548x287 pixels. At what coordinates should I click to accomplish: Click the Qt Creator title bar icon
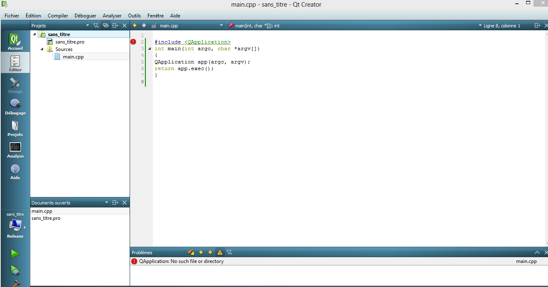pos(5,4)
